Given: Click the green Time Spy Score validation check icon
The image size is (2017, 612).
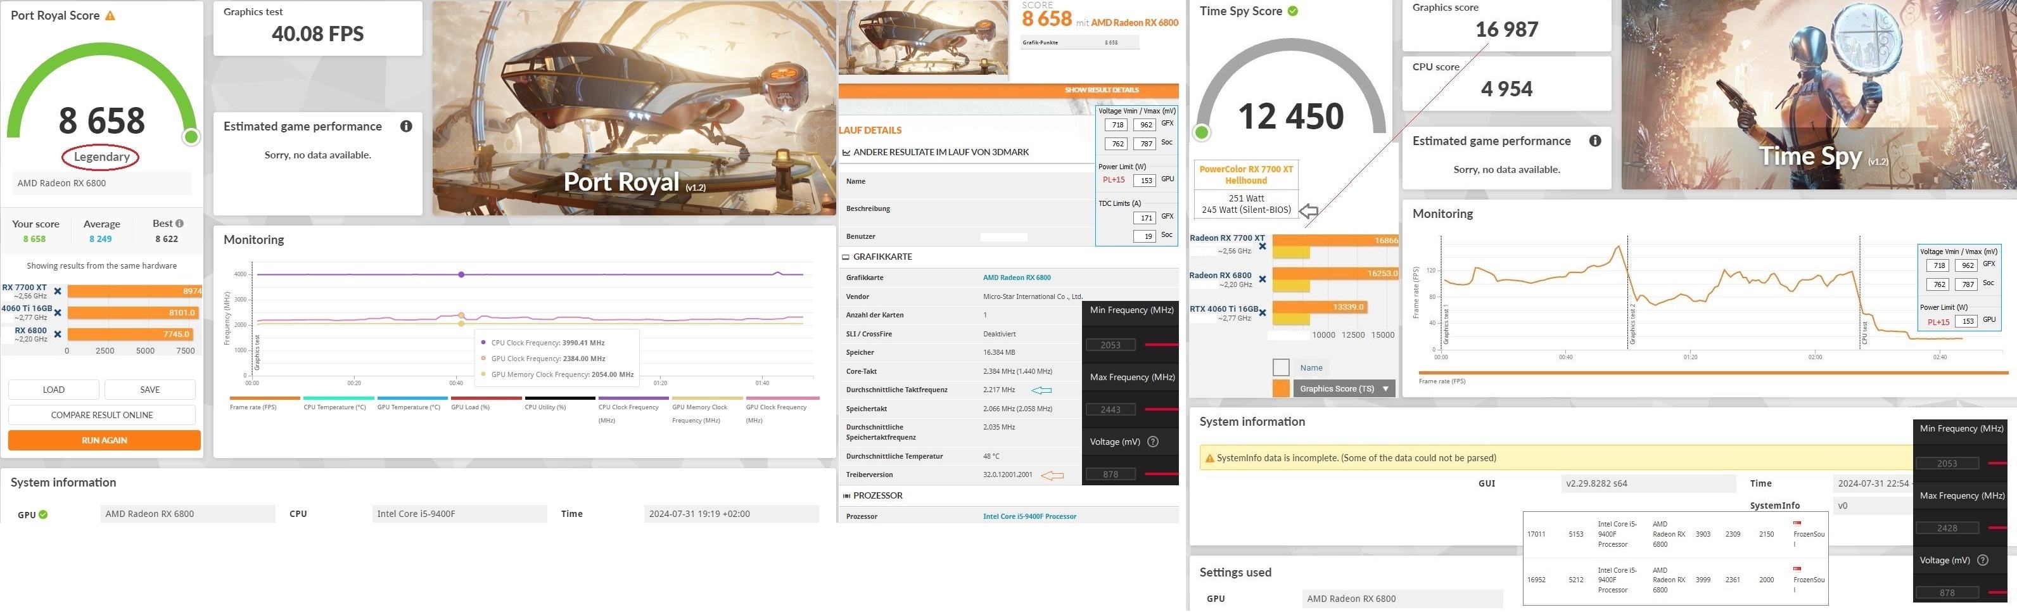Looking at the screenshot, I should coord(1293,11).
